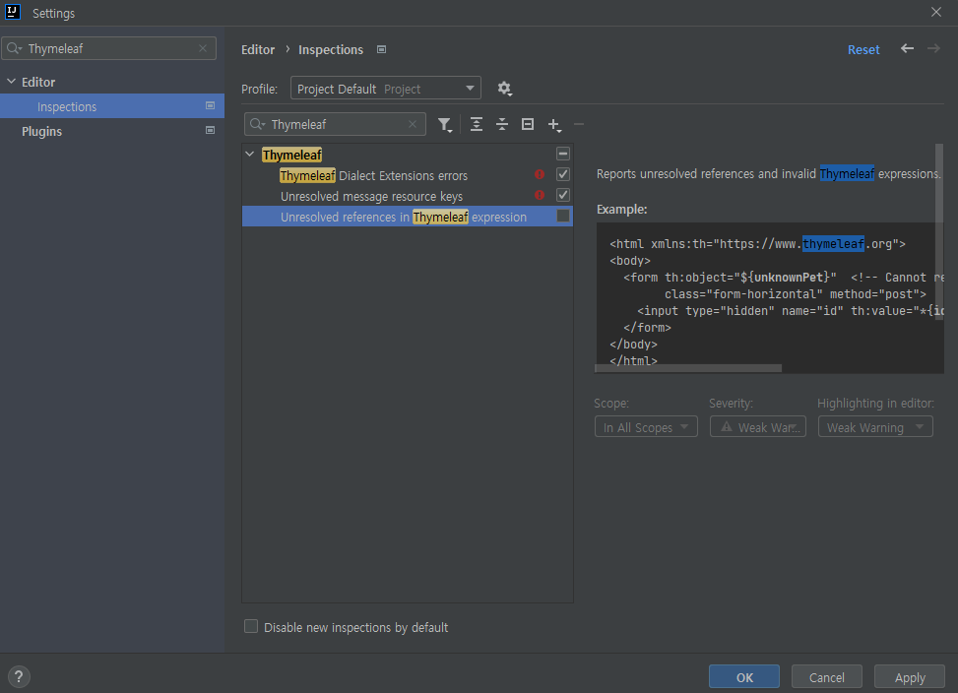Click the project-level icon beside Plugins row
Image resolution: width=958 pixels, height=693 pixels.
click(210, 130)
